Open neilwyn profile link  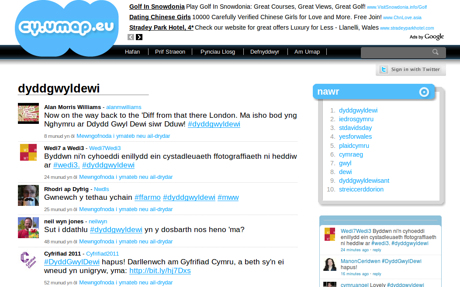(98, 222)
